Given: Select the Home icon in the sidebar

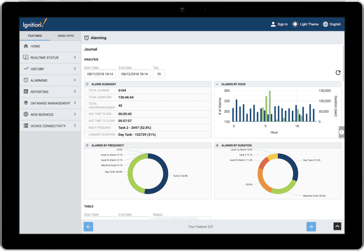Looking at the screenshot, I should click(25, 46).
